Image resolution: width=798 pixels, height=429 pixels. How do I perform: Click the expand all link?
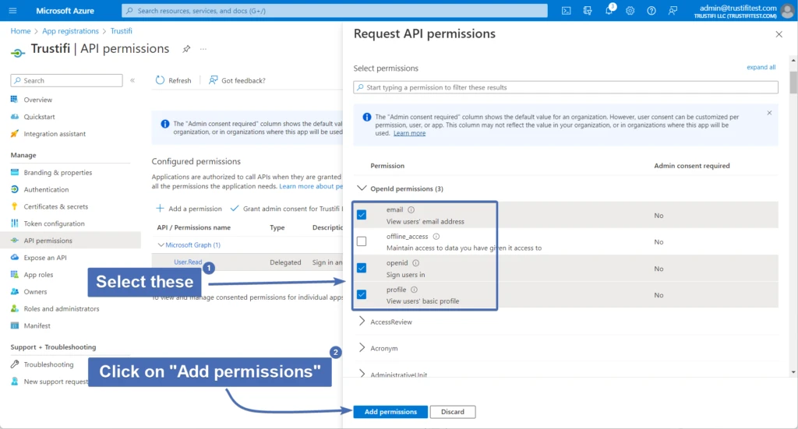coord(761,67)
